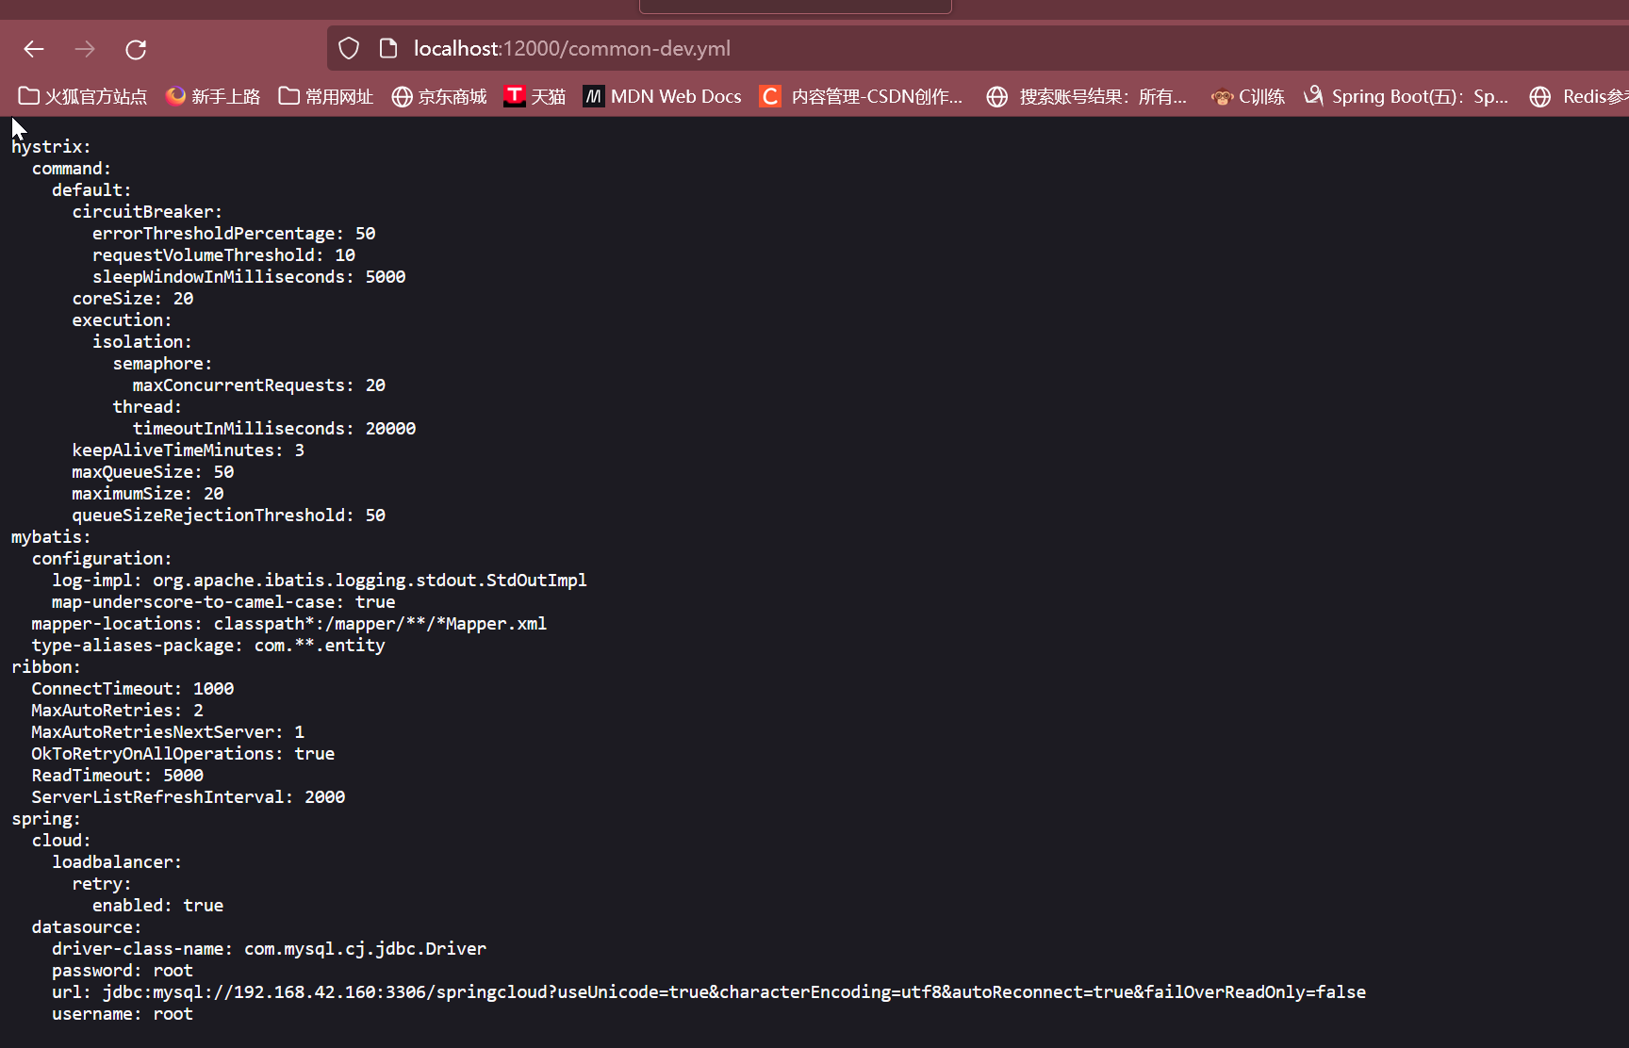Click the page info document icon

click(x=387, y=48)
